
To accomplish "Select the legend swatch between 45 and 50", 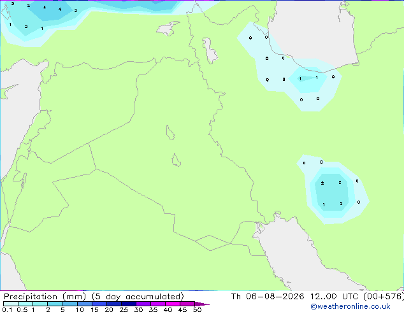I will pos(187,304).
